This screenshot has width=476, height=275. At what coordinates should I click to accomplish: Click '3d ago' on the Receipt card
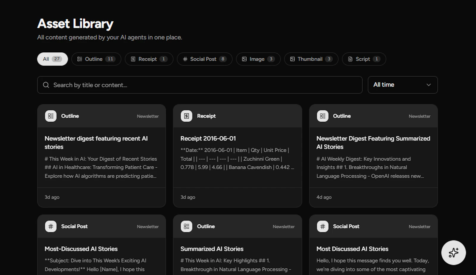188,197
